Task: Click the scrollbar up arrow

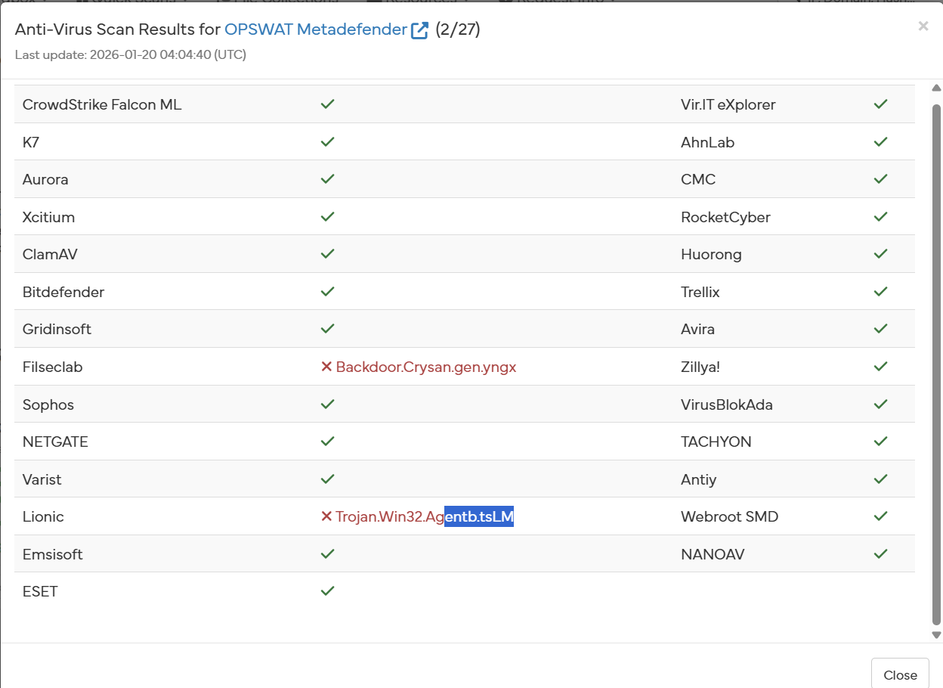Action: point(936,88)
